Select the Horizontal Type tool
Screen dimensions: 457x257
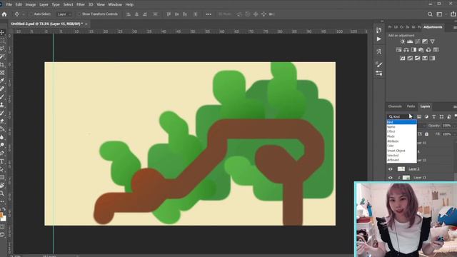[2, 161]
